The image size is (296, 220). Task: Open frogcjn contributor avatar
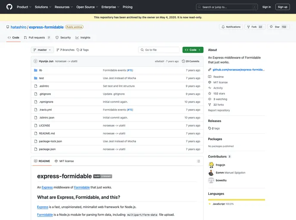tap(211, 165)
